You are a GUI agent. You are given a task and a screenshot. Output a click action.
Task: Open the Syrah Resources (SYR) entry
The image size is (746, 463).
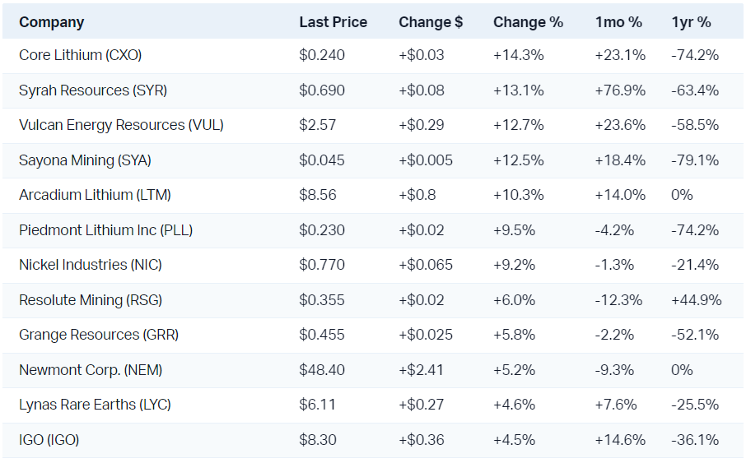[86, 90]
